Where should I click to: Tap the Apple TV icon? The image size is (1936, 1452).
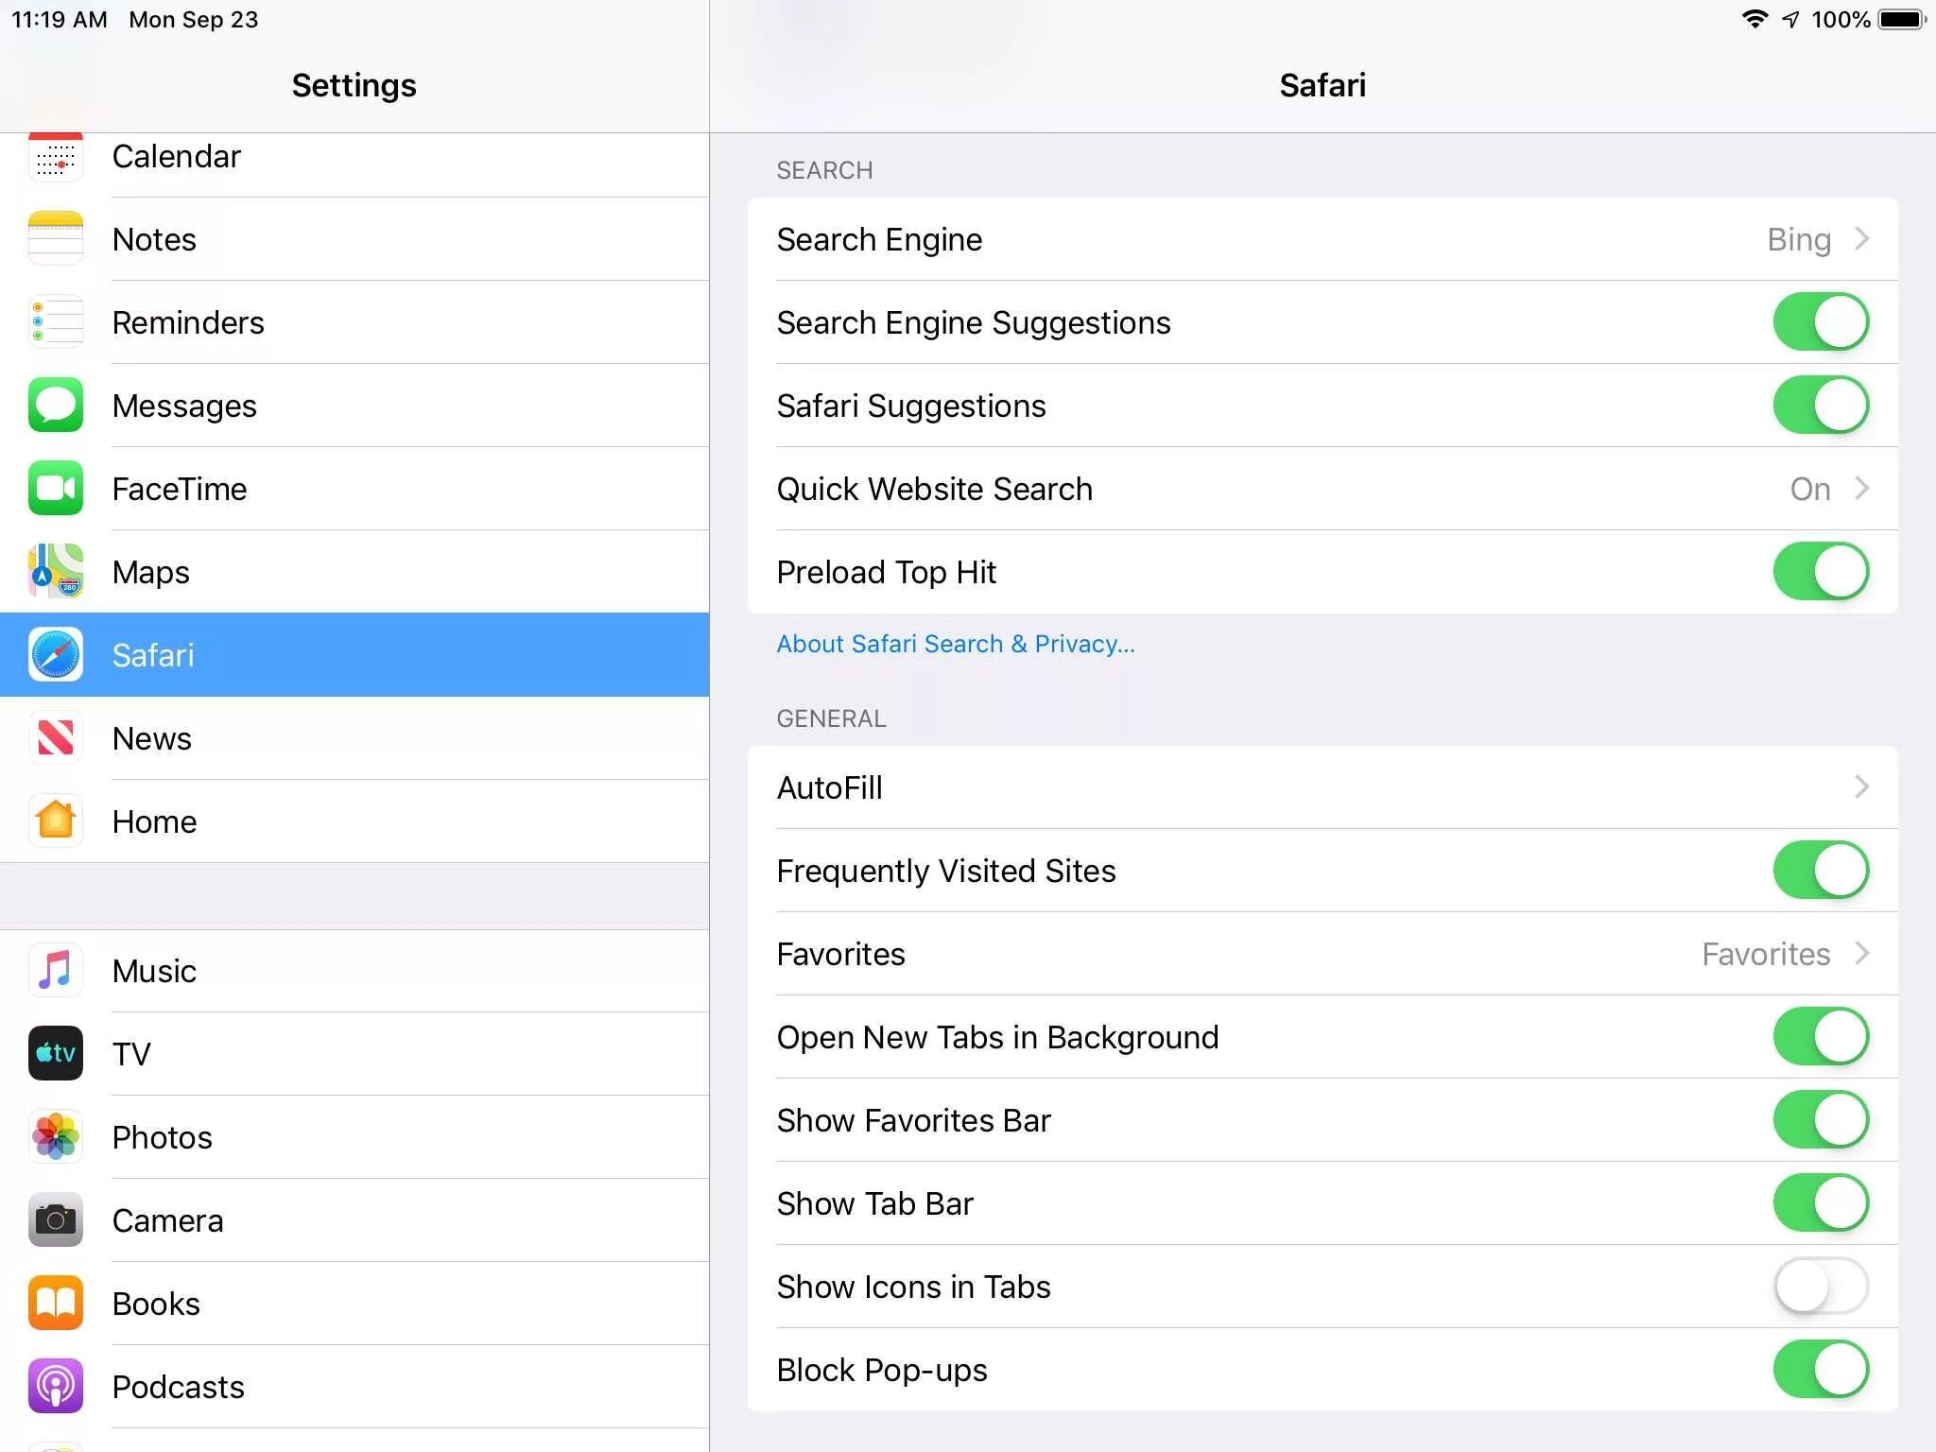pyautogui.click(x=56, y=1053)
